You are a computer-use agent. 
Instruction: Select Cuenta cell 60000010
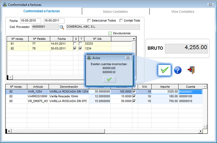(191, 101)
